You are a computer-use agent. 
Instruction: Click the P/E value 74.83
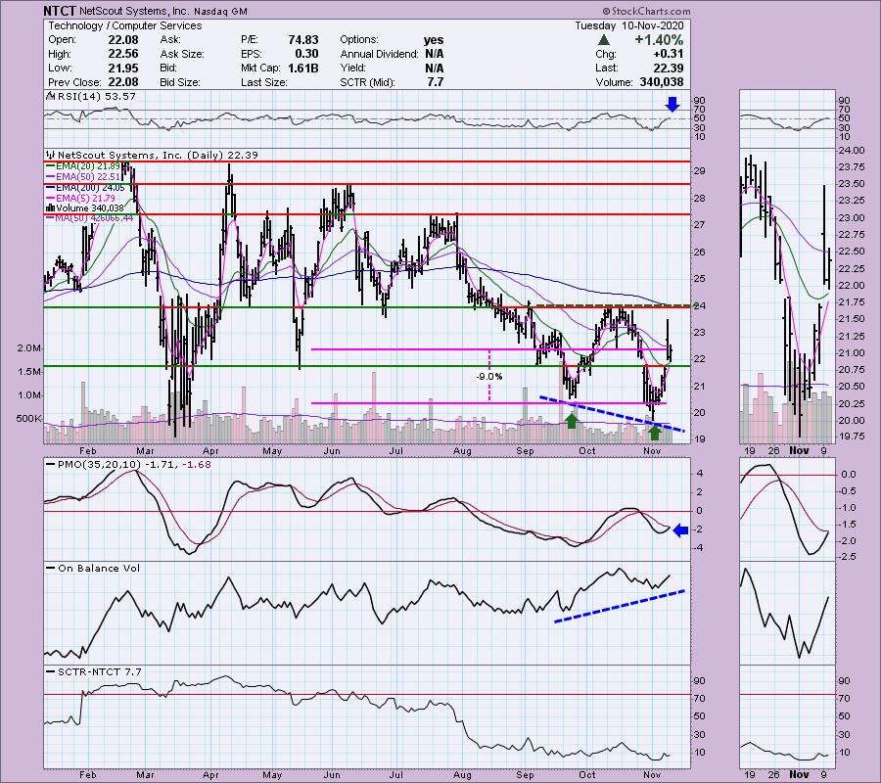[x=303, y=40]
